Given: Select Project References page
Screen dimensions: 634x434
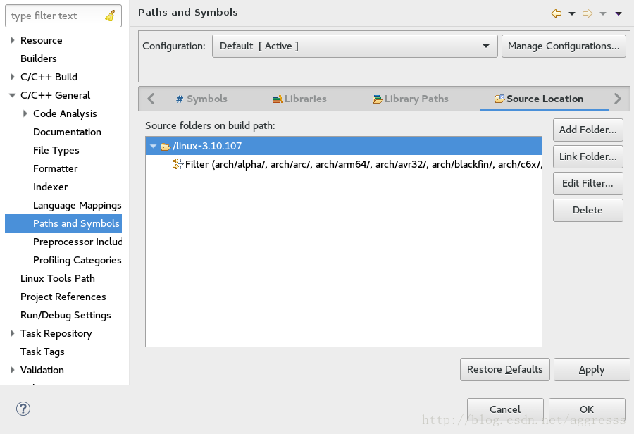Looking at the screenshot, I should pyautogui.click(x=63, y=297).
